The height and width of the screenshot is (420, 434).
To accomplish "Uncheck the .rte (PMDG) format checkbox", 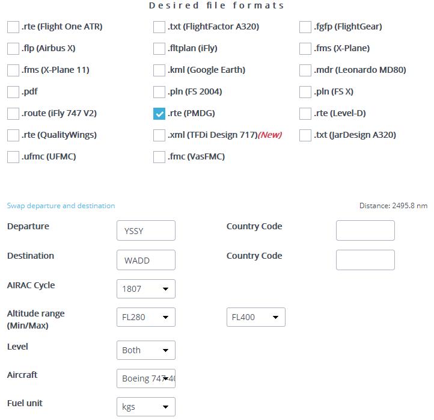I will [x=159, y=114].
